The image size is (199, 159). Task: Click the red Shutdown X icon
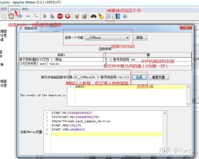pyautogui.click(x=68, y=16)
